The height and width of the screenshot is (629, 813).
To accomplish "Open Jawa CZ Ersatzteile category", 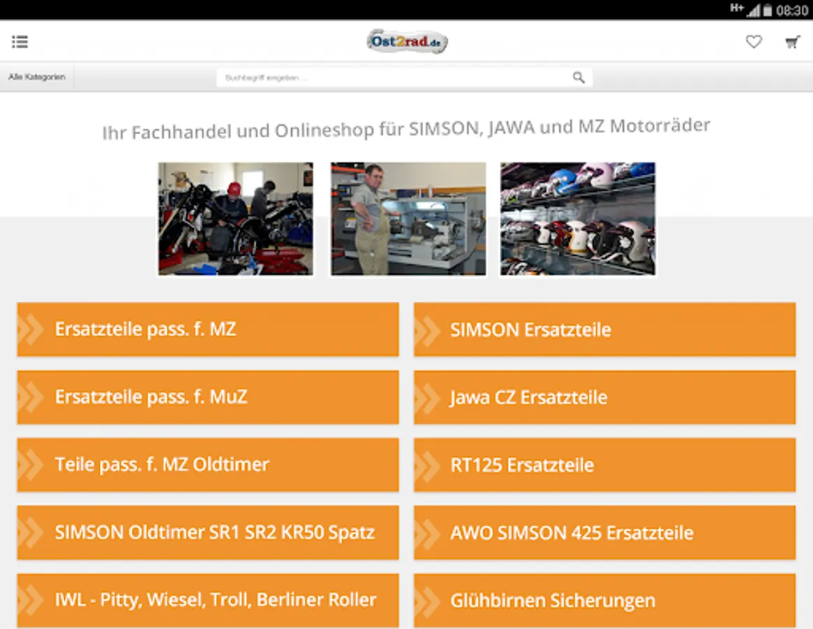I will tap(605, 397).
